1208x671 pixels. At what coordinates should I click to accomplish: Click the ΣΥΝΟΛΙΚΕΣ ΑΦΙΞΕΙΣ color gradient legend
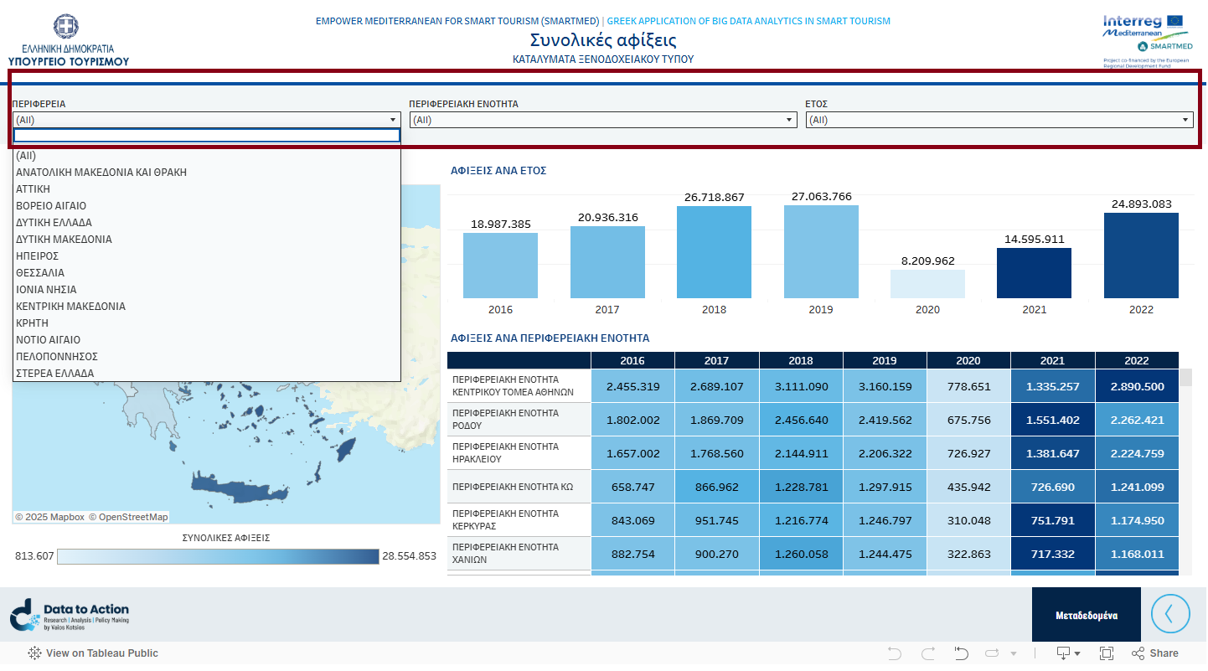click(x=218, y=556)
